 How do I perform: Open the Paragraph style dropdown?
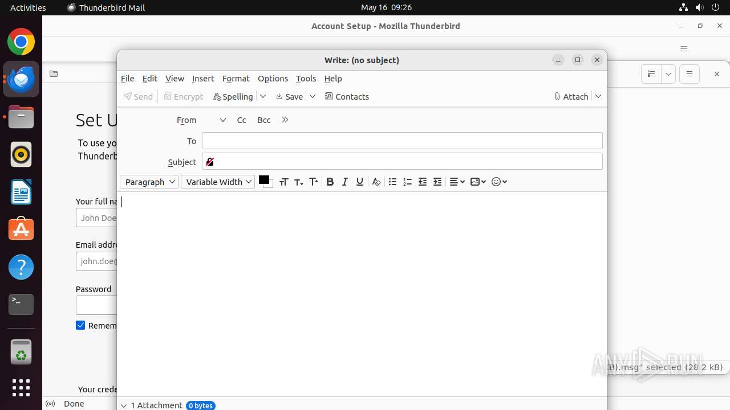(x=149, y=182)
